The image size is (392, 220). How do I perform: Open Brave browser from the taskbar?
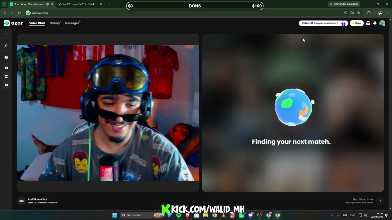pos(187,215)
